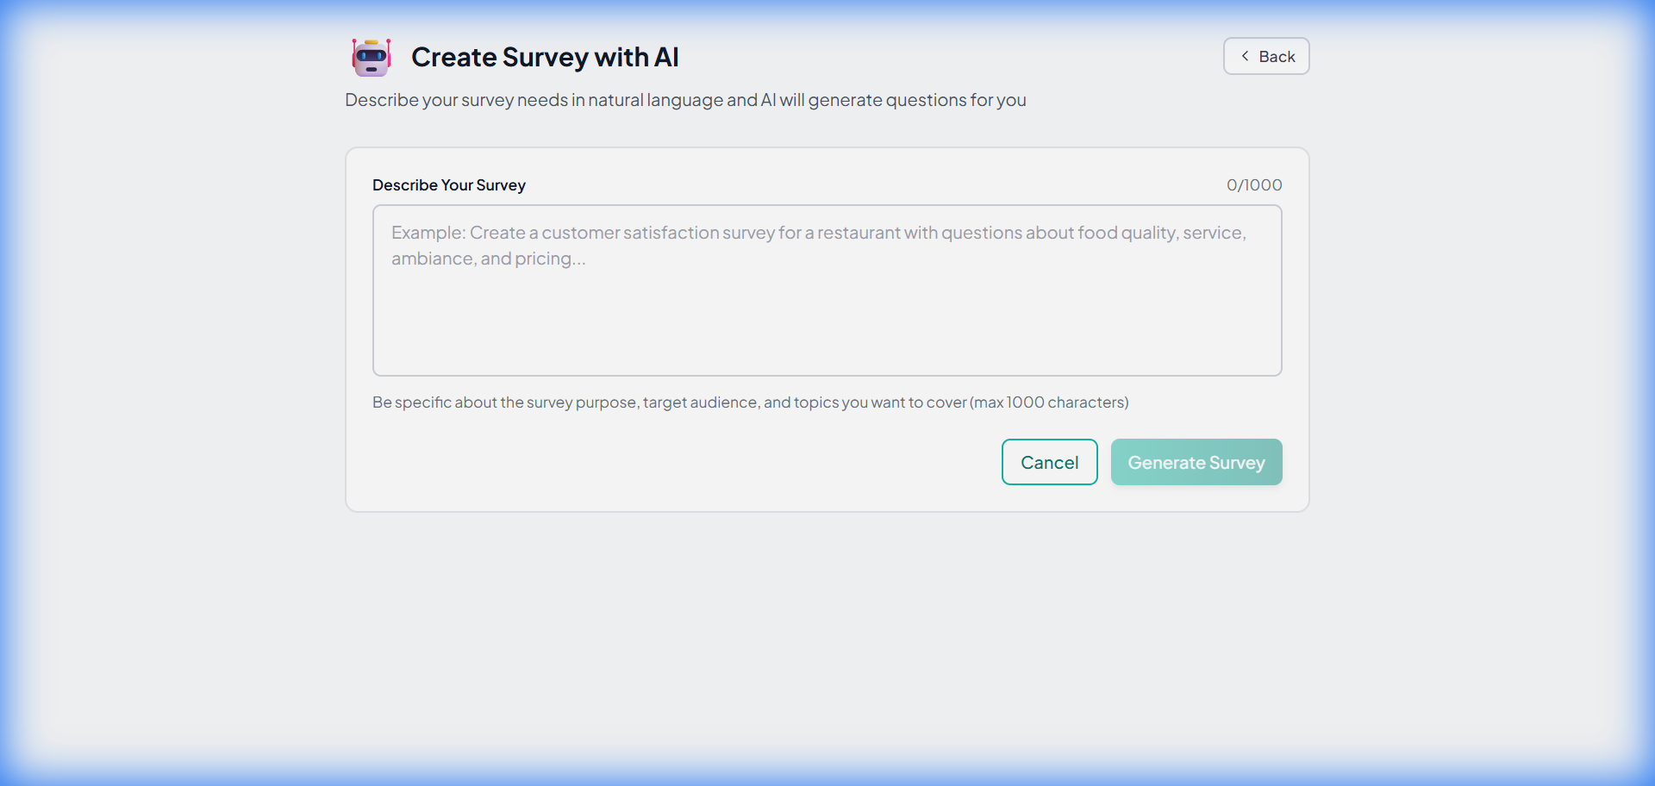
Task: Select the 0/1000 character counter
Action: point(1254,184)
